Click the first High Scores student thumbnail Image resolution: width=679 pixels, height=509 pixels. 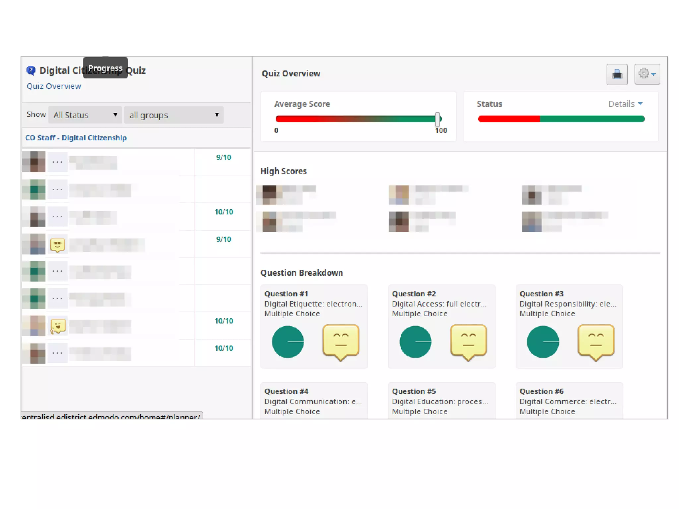click(x=269, y=195)
